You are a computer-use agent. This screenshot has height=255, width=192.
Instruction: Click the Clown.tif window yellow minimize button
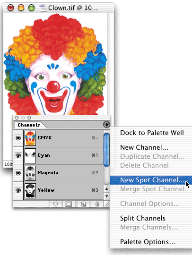[21, 8]
